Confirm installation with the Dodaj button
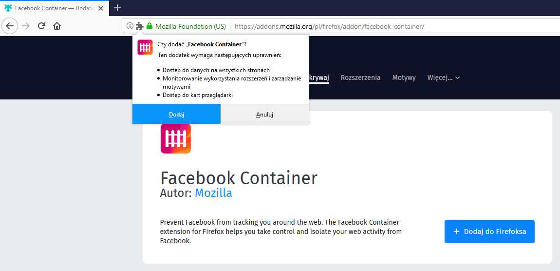The image size is (560, 271). click(x=176, y=115)
